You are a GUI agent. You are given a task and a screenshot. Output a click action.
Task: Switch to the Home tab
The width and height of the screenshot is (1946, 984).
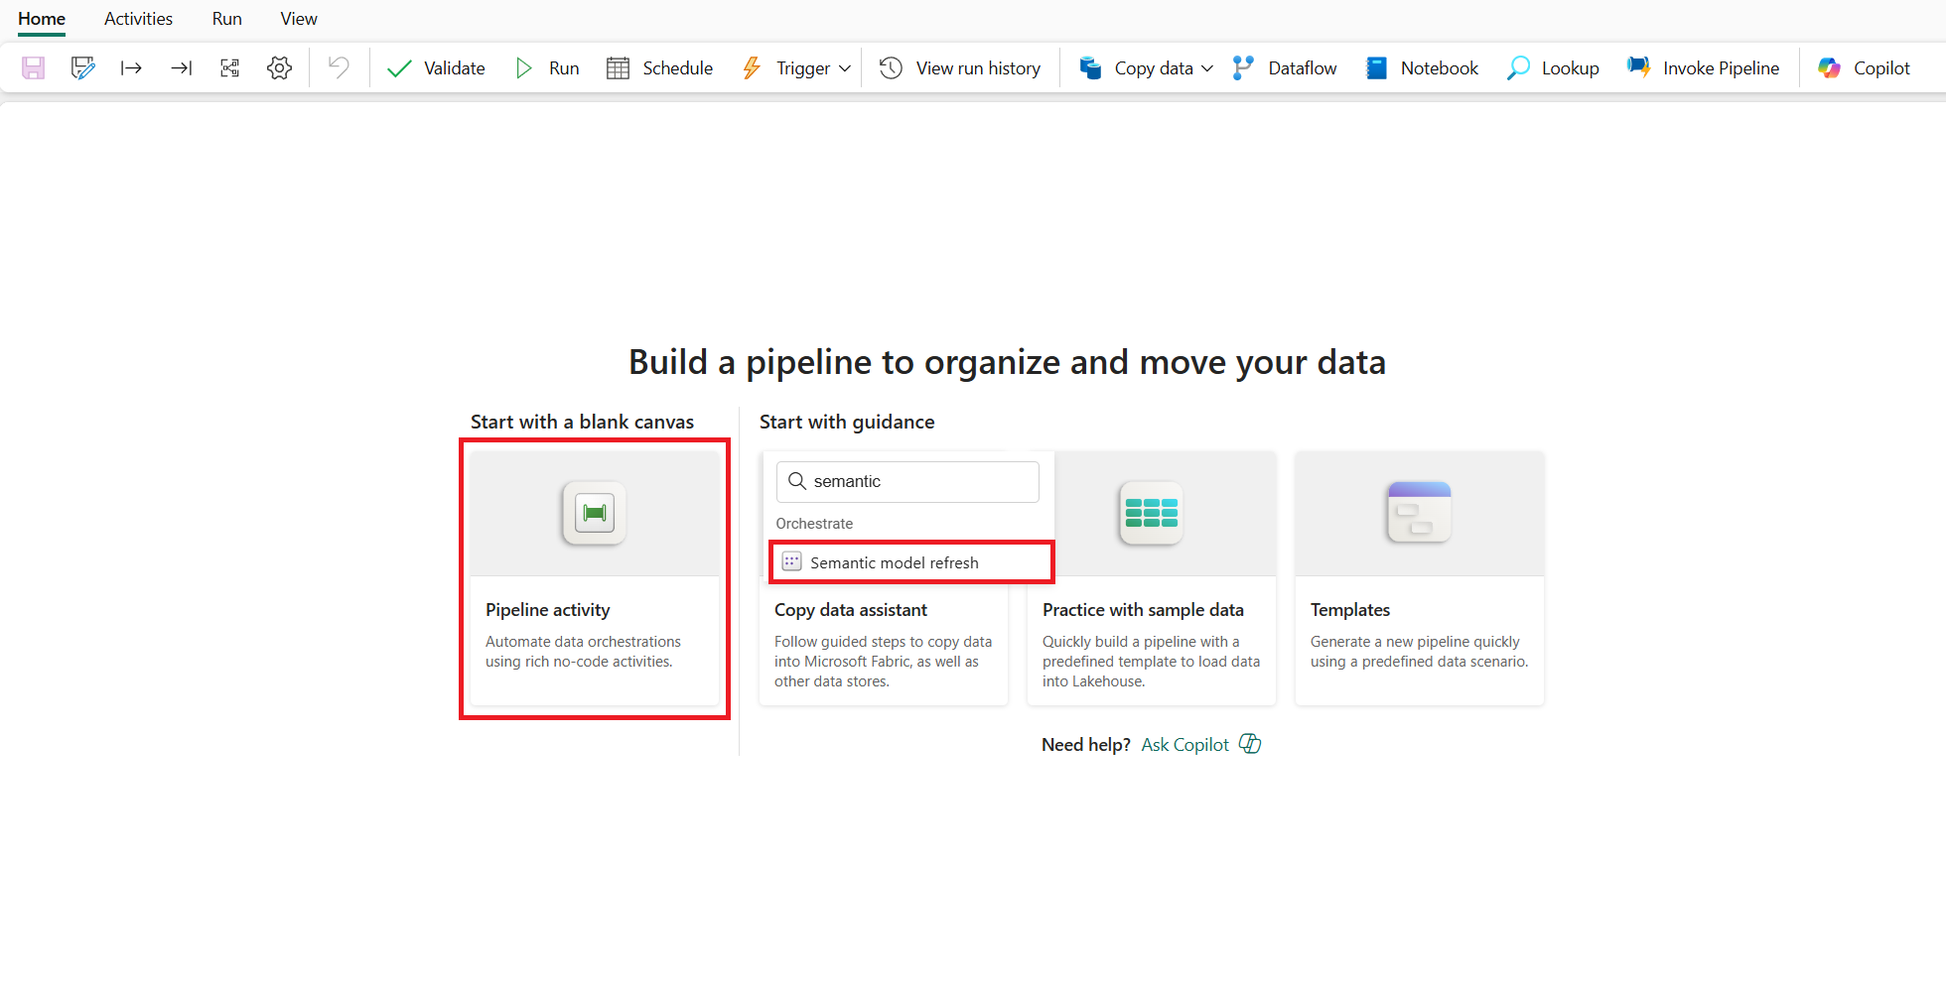pos(42,19)
